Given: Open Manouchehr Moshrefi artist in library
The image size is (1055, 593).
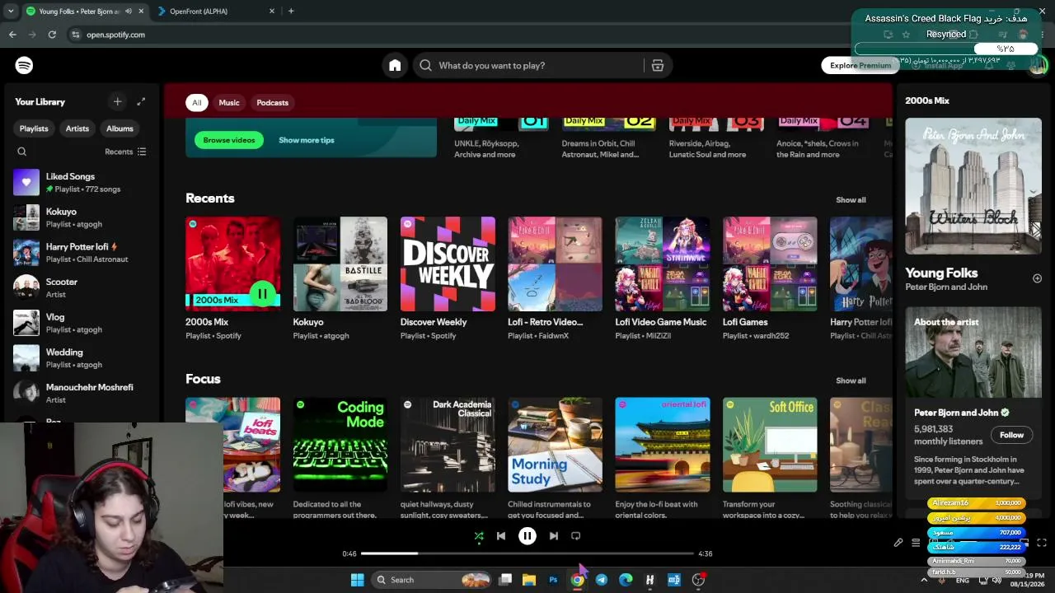Looking at the screenshot, I should 80,393.
